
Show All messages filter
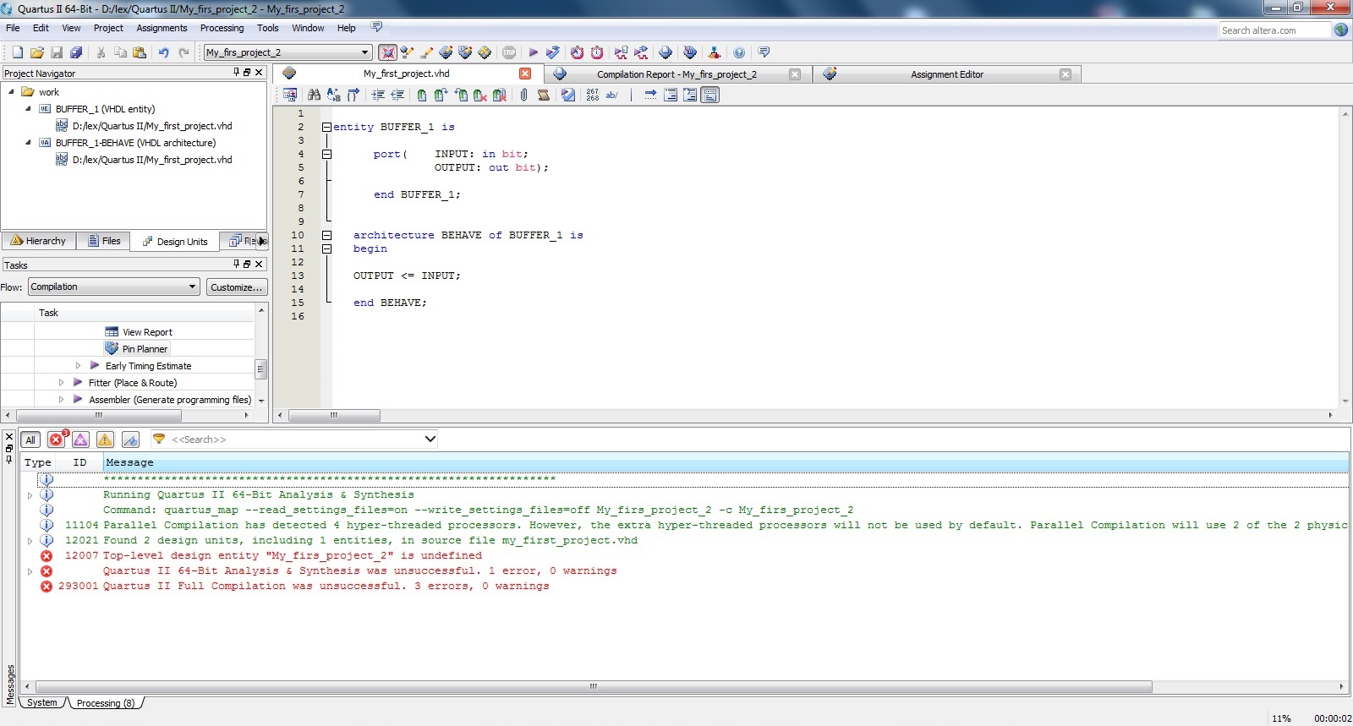[x=30, y=439]
